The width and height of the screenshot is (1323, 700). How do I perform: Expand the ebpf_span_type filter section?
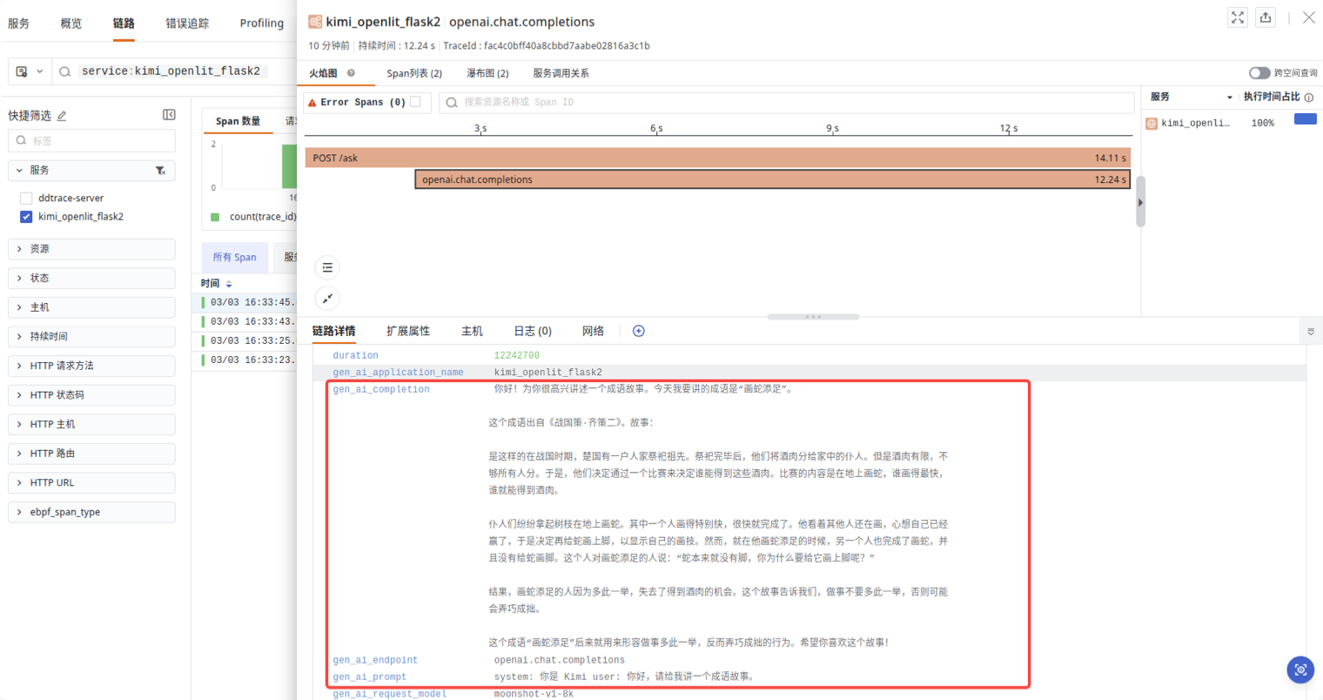point(92,512)
